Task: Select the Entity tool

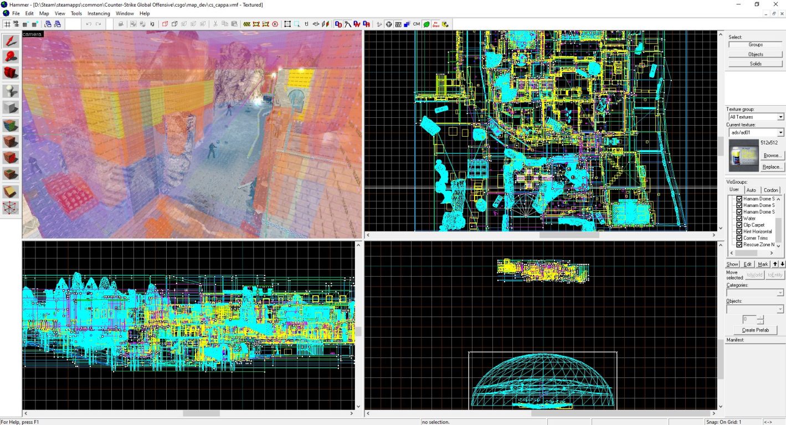Action: [x=11, y=91]
